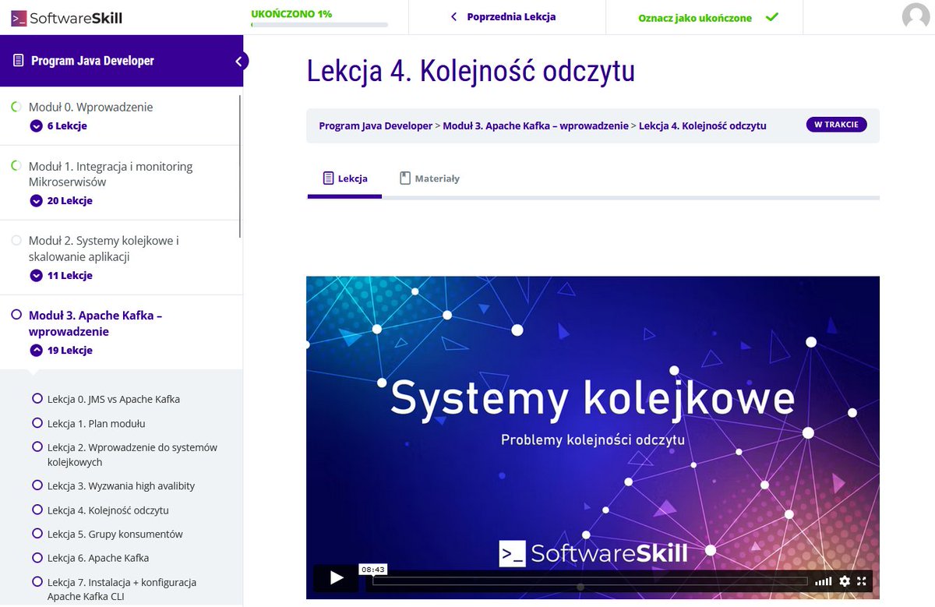This screenshot has width=935, height=607.
Task: Open Lekcja 5. Grupy konsumentów
Action: (x=115, y=534)
